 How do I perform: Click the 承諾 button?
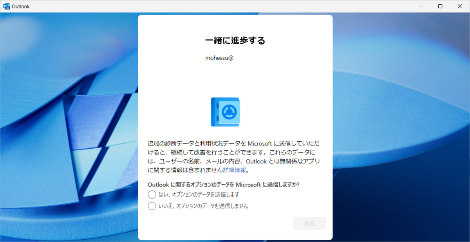click(x=309, y=224)
